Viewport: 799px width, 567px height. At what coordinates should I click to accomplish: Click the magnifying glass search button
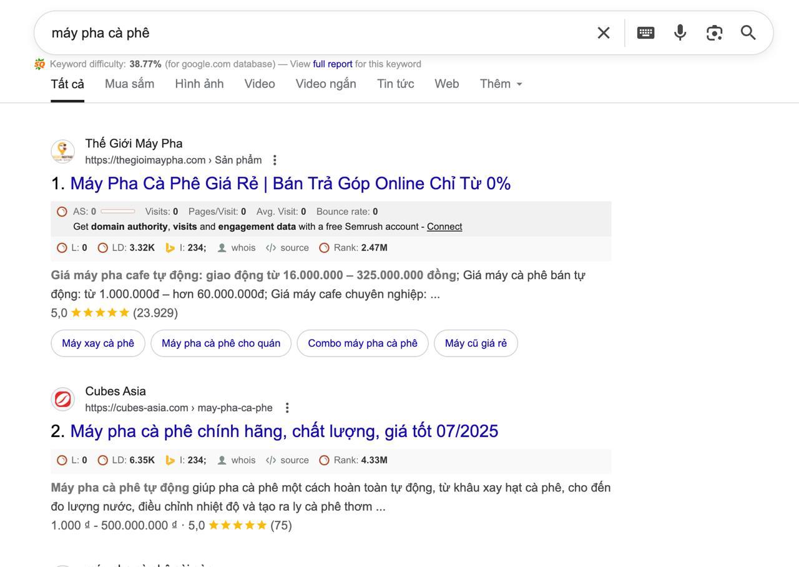click(748, 33)
